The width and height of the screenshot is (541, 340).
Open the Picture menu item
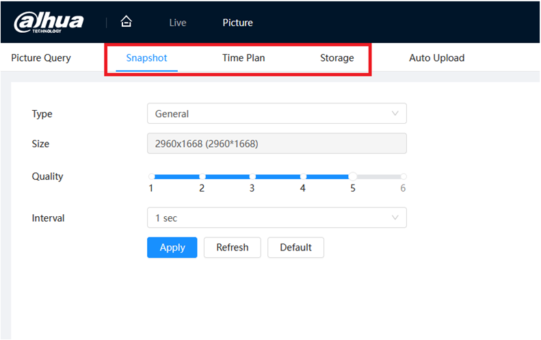(x=237, y=23)
